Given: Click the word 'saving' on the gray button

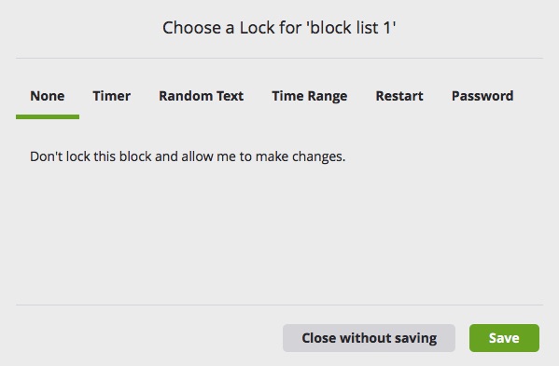Looking at the screenshot, I should [x=415, y=338].
